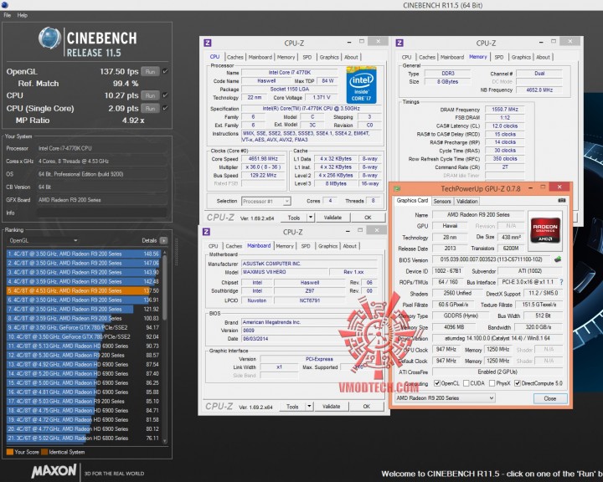
Task: Open the File menu in Cinebench
Action: pos(8,15)
